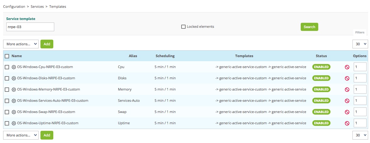
Task: Open the top results-per-page dropdown showing 30
Action: click(x=360, y=44)
